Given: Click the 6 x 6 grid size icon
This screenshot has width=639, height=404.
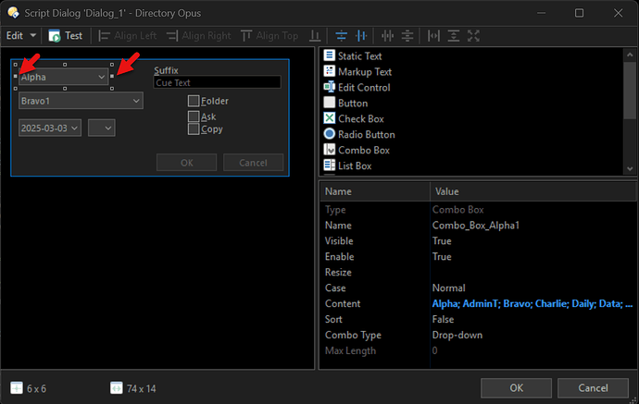Looking at the screenshot, I should coord(18,388).
